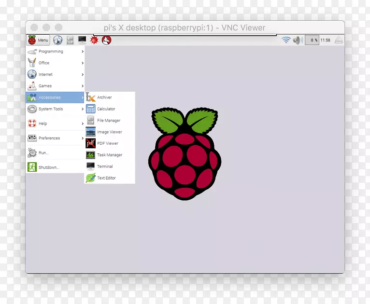The image size is (370, 304).
Task: Open the Office menu category
Action: click(55, 63)
